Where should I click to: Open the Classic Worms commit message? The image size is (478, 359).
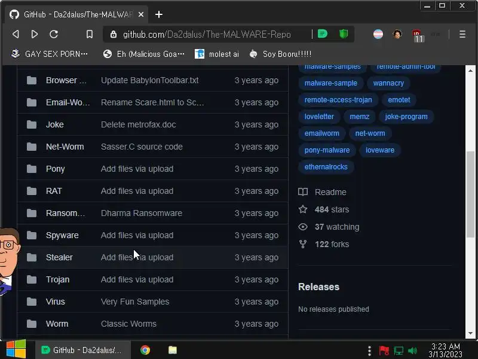pos(128,324)
